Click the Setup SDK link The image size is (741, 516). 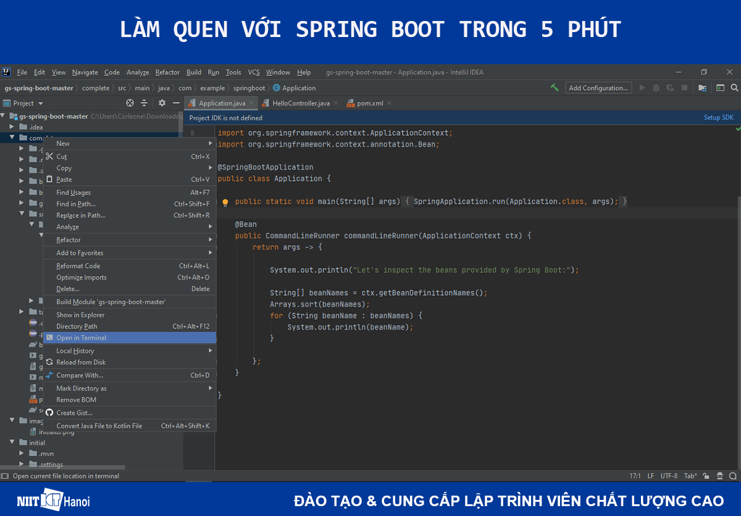(718, 117)
